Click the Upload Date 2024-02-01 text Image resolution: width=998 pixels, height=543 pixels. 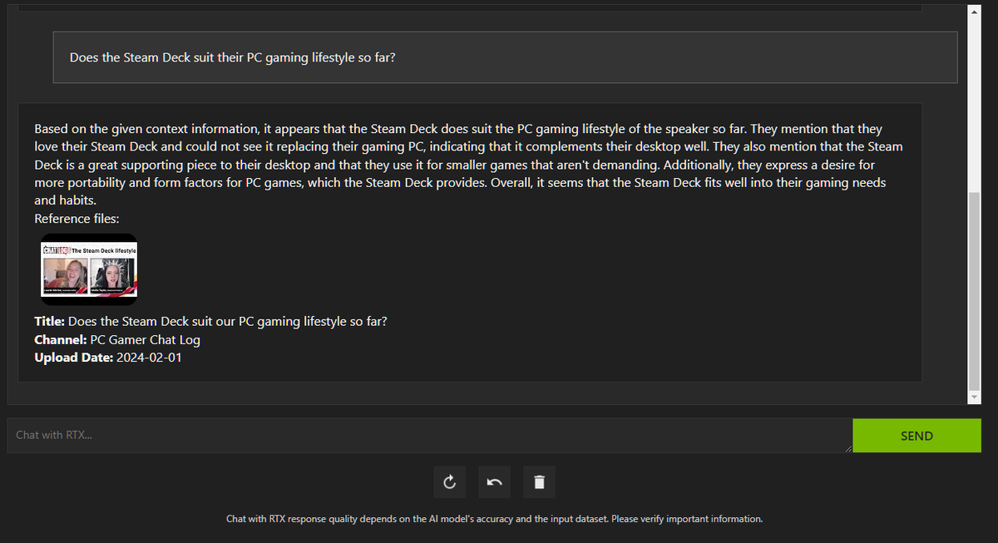coord(149,358)
